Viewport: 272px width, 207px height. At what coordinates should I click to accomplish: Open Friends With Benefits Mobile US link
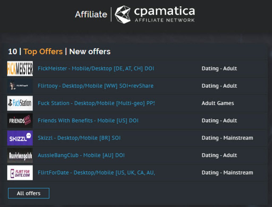point(88,120)
